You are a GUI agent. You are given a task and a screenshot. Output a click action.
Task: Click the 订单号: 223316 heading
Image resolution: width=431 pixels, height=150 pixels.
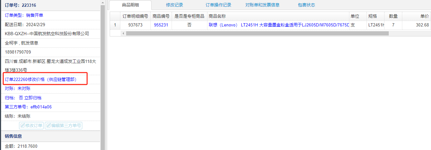[20, 5]
